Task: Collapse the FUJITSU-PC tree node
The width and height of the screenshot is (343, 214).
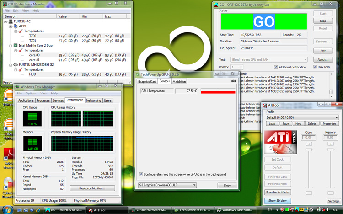Action: click(5, 21)
